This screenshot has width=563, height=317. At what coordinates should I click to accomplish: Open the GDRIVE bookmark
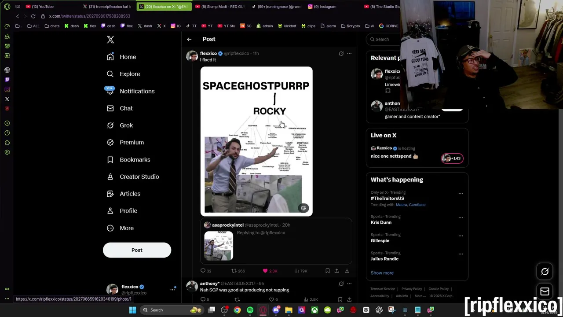click(x=388, y=26)
